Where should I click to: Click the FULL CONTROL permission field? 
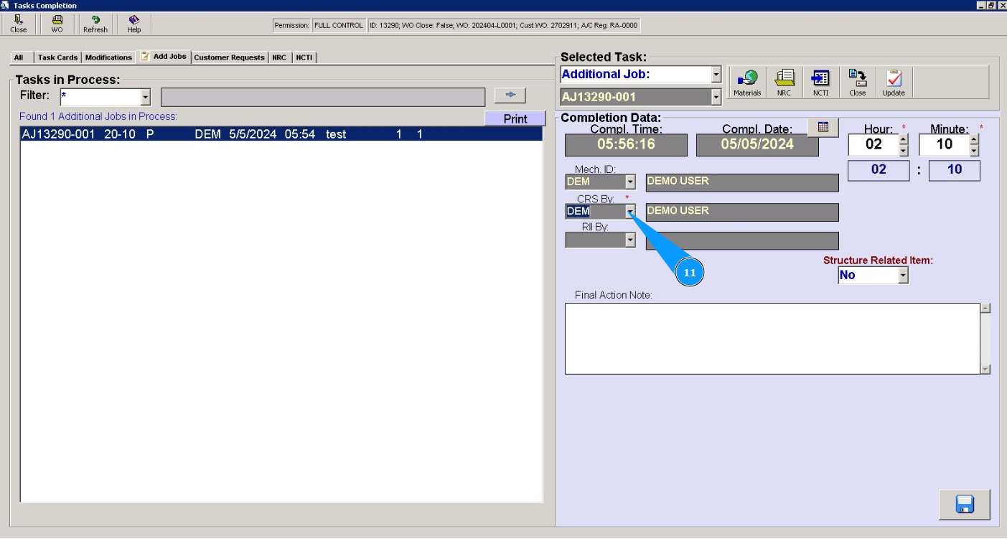click(339, 25)
